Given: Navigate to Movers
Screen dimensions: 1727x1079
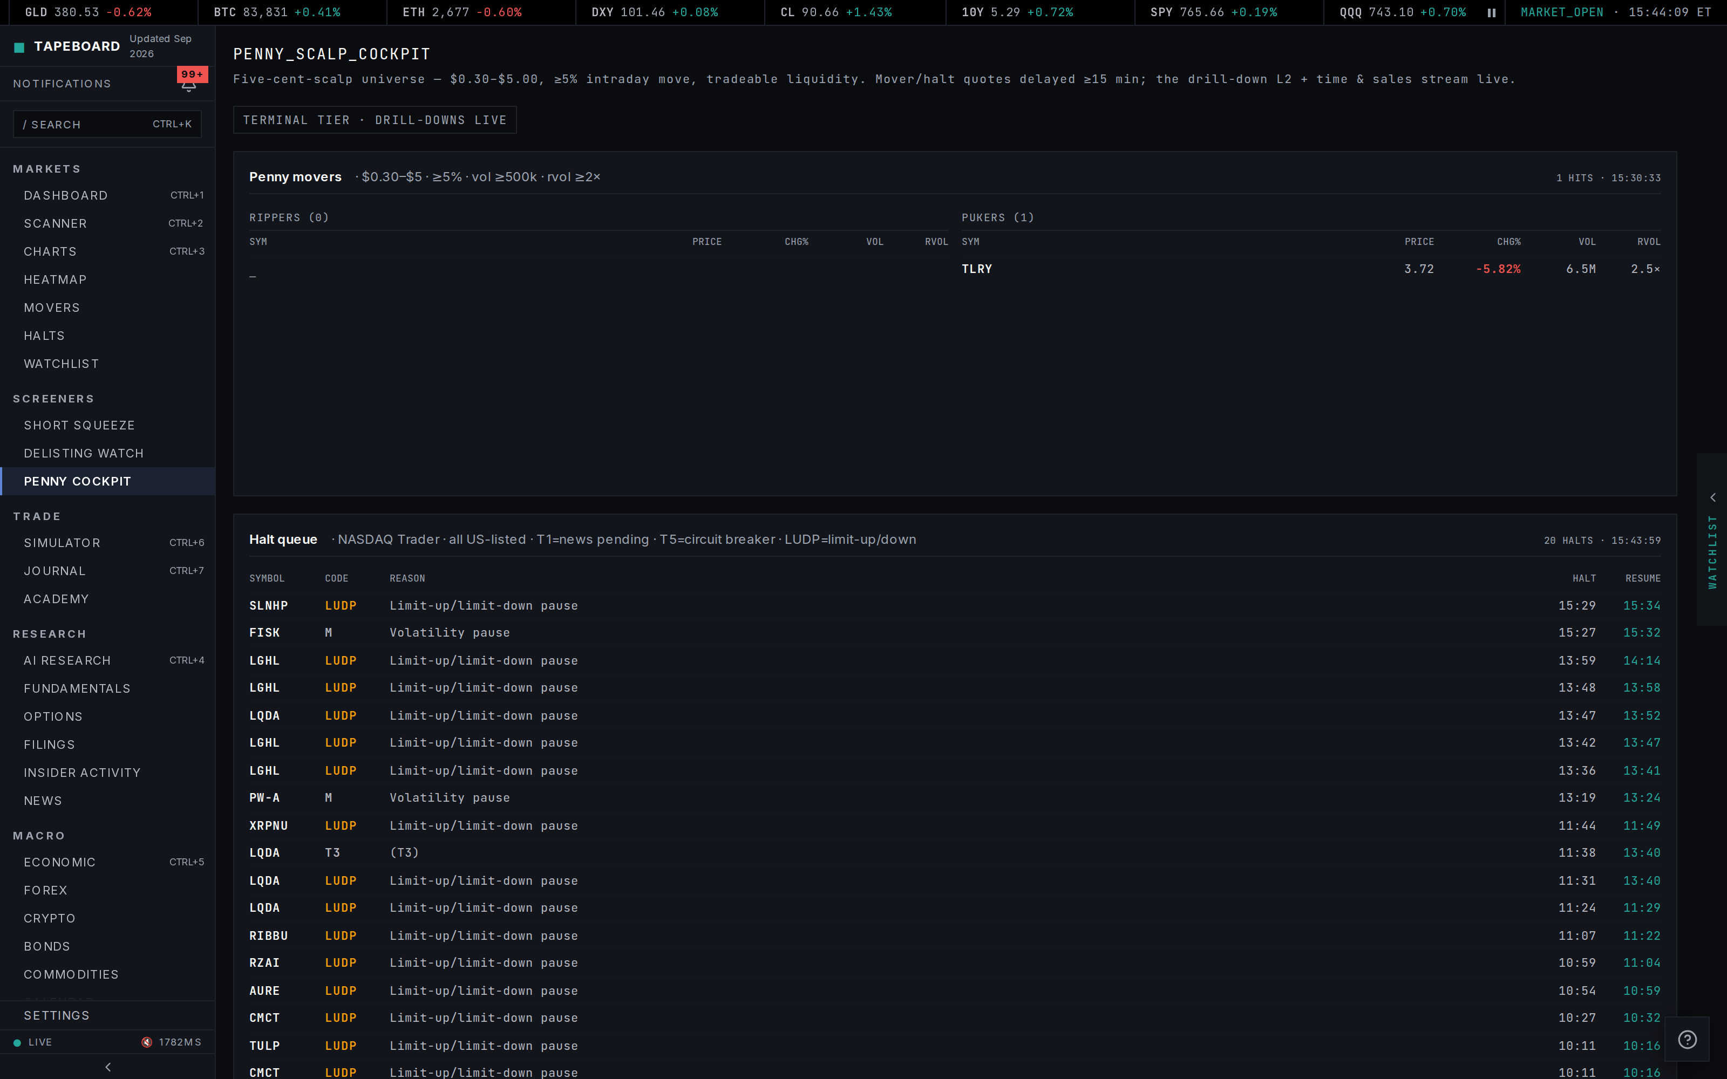Looking at the screenshot, I should pos(108,308).
